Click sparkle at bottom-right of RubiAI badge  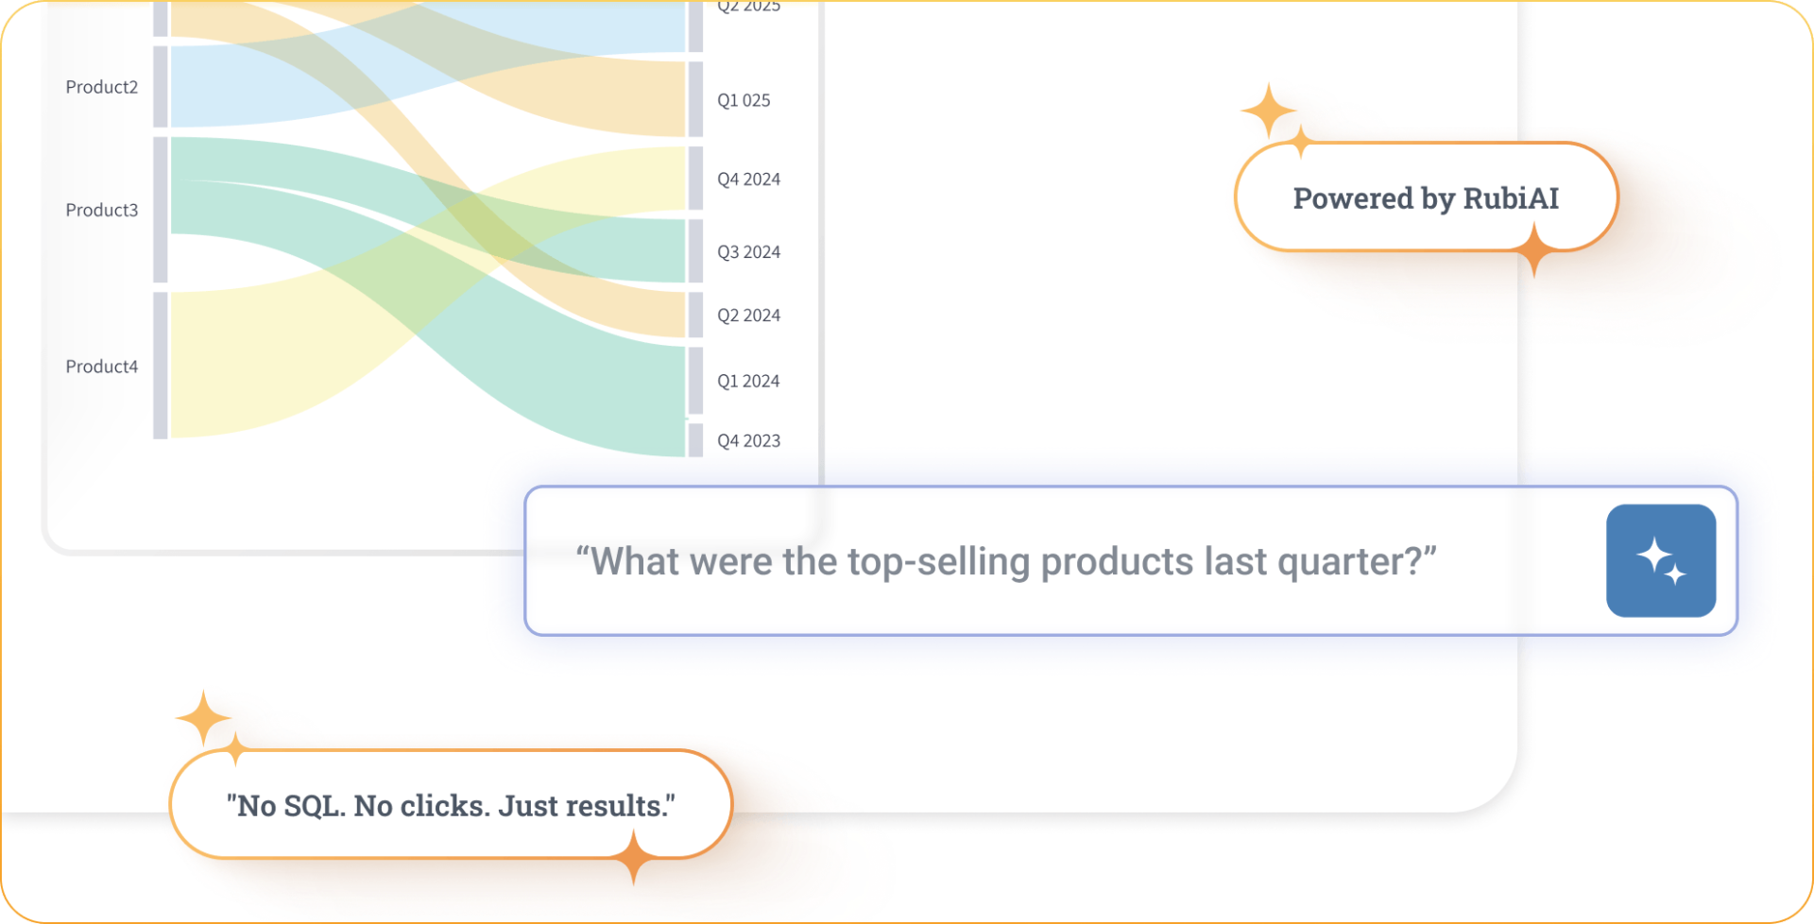point(1534,250)
